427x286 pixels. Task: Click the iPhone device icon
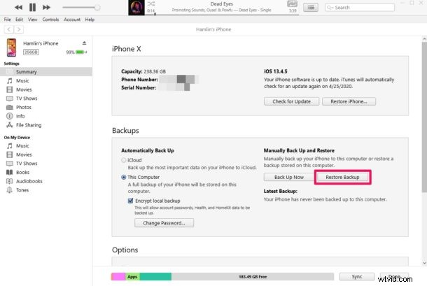(x=11, y=48)
